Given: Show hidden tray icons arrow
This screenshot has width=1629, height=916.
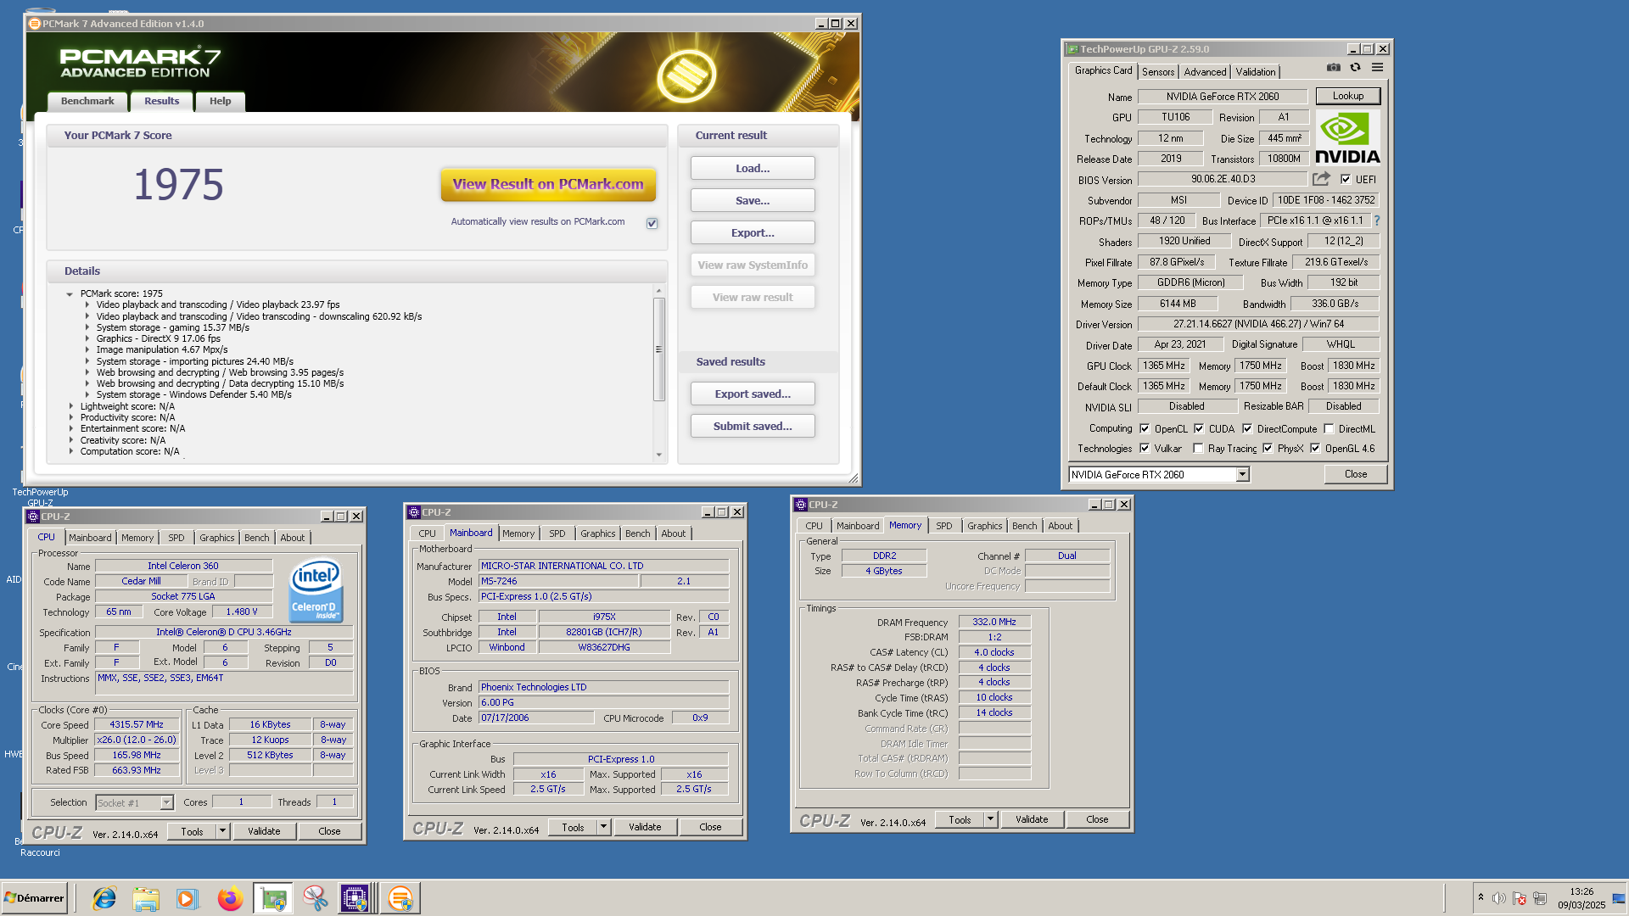Looking at the screenshot, I should [x=1481, y=897].
